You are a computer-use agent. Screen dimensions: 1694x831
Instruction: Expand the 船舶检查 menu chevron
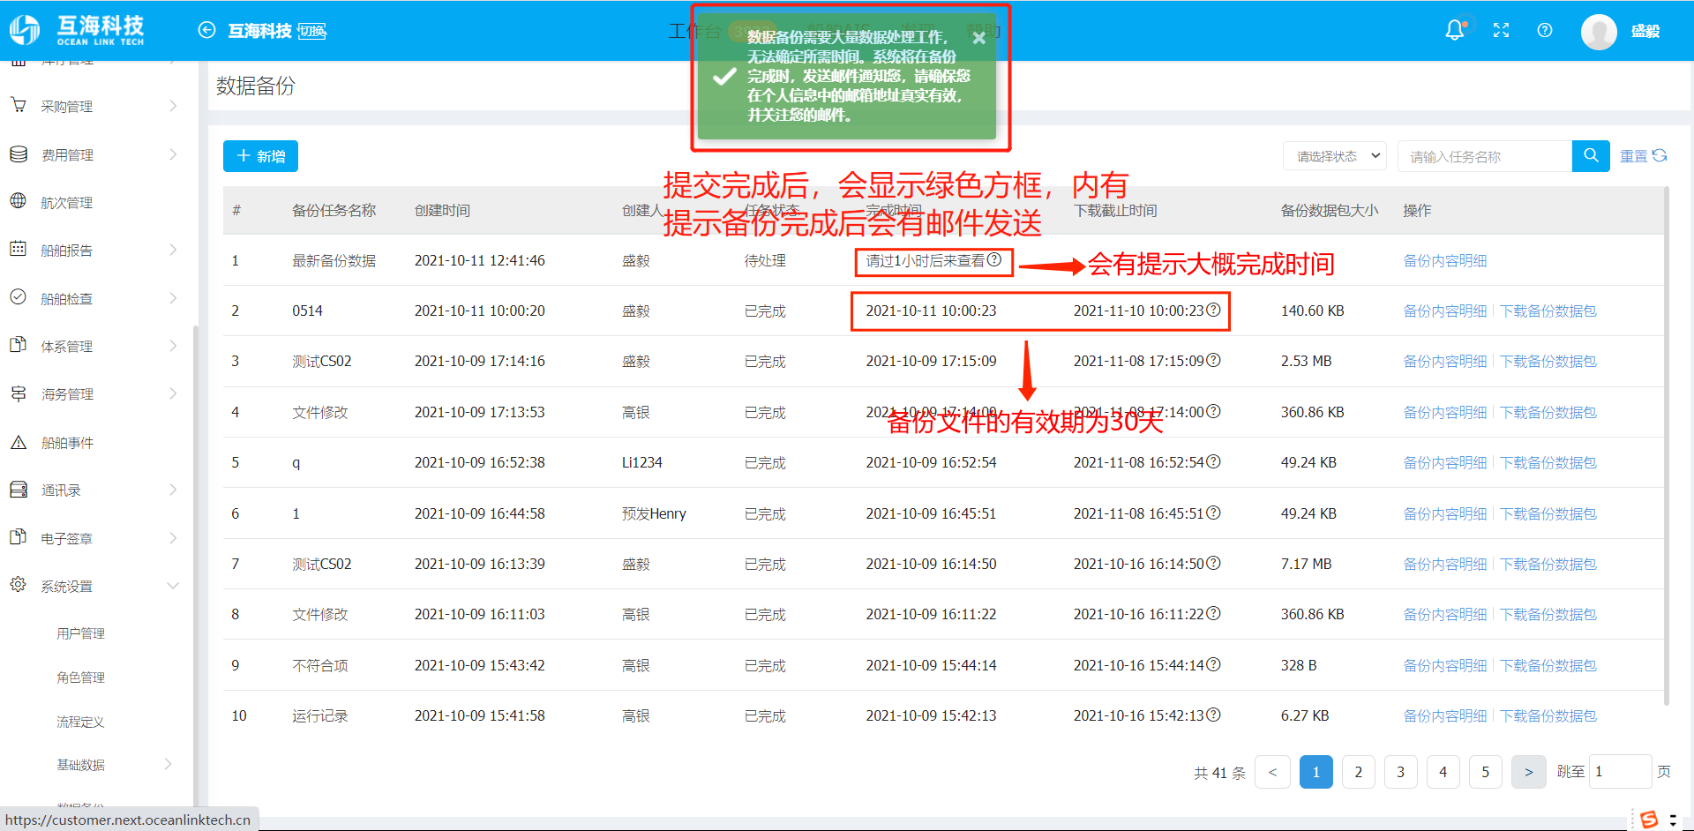coord(173,298)
